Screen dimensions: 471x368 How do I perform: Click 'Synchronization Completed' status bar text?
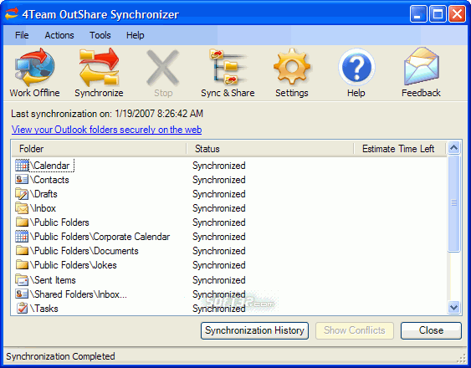point(60,356)
